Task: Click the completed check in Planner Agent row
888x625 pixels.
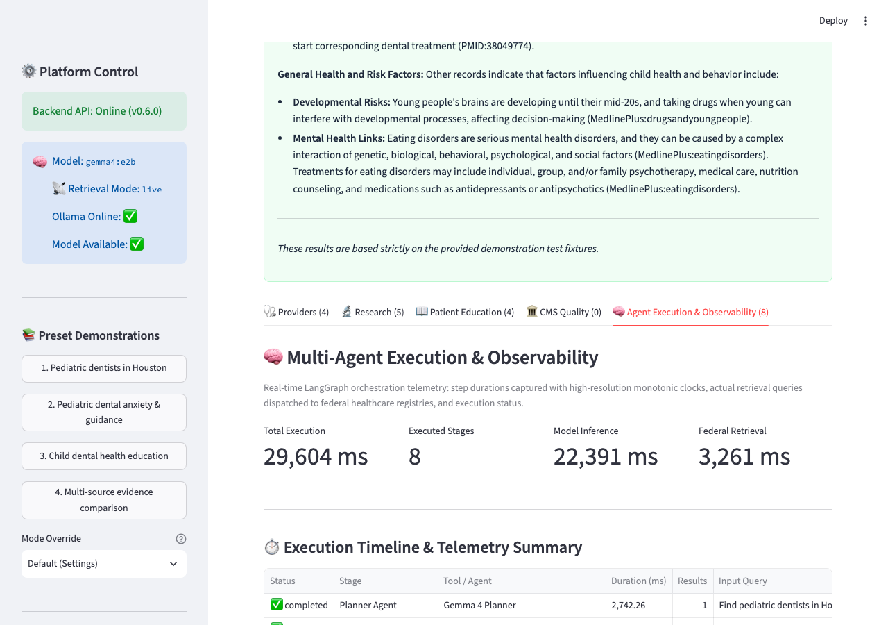Action: (x=276, y=605)
